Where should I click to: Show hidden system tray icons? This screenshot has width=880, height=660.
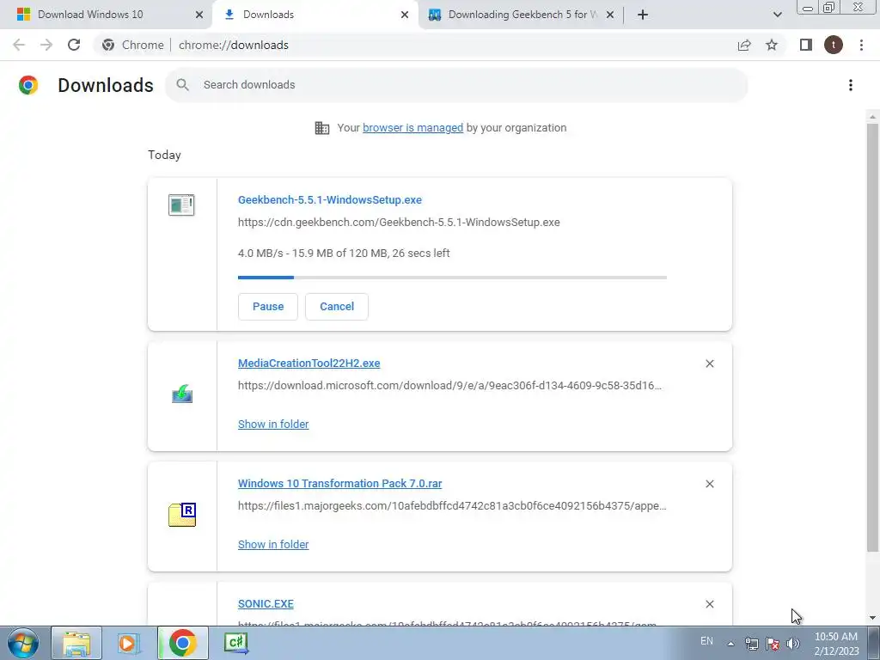point(730,644)
